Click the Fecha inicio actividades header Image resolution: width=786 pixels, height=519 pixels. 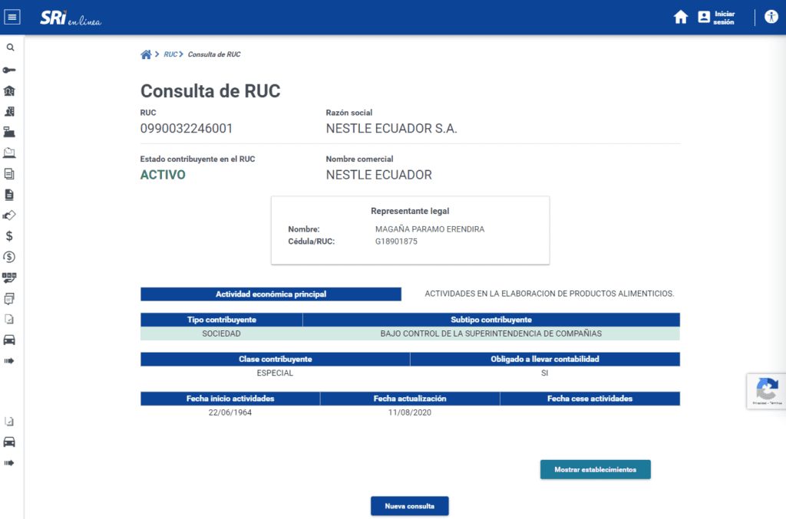[x=230, y=399]
